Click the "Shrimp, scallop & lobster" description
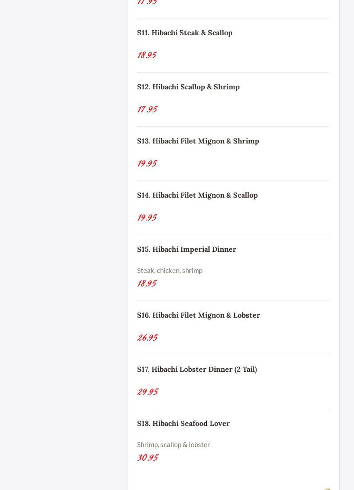The image size is (354, 490). (x=173, y=444)
